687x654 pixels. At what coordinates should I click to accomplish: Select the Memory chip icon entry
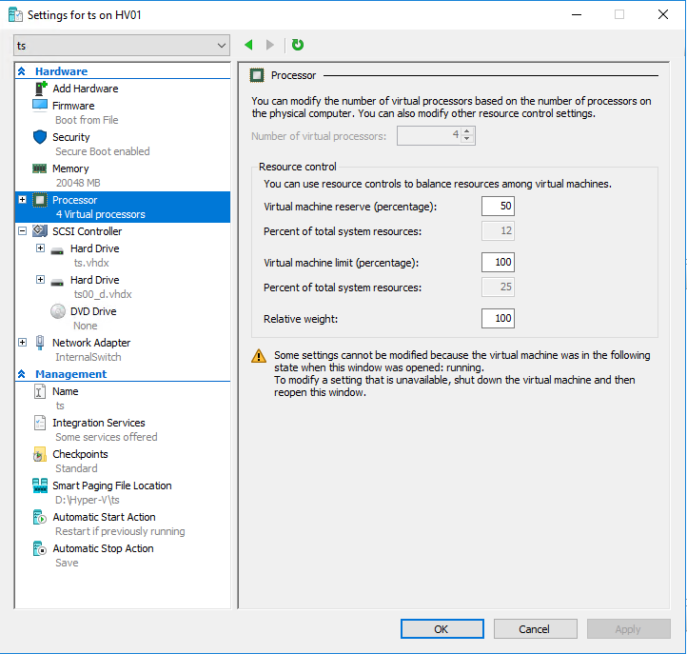coord(40,168)
